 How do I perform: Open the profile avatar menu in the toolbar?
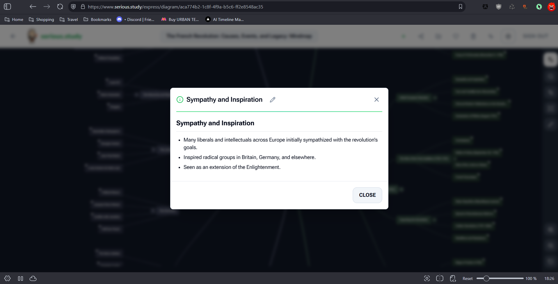[551, 6]
